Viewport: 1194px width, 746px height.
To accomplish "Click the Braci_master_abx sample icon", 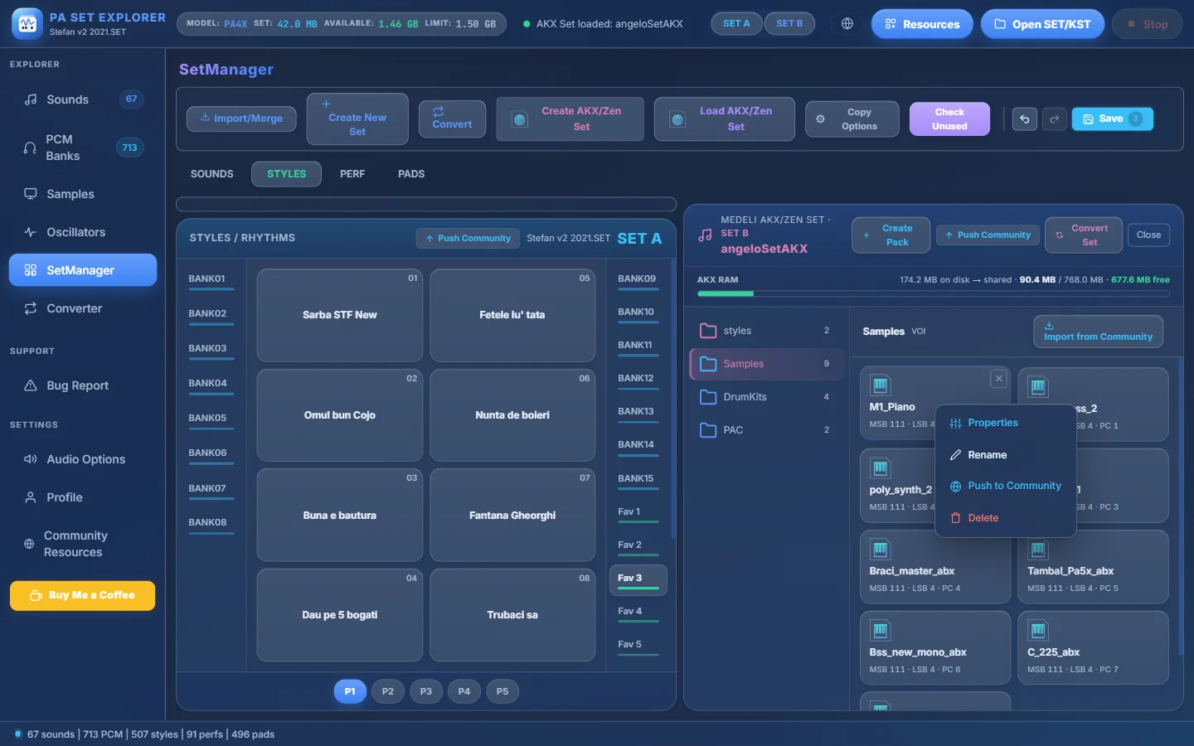I will 881,550.
